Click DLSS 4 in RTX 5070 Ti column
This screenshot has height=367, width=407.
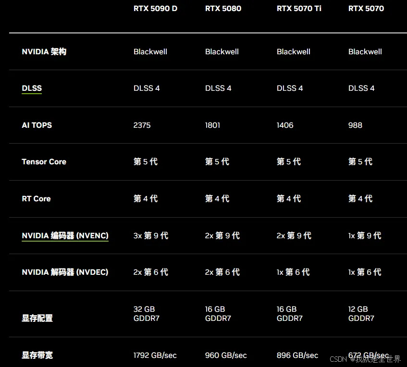[290, 88]
